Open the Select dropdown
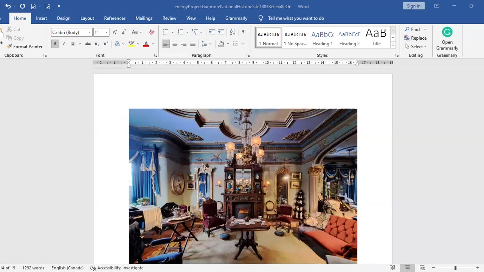This screenshot has height=272, width=484. click(416, 47)
